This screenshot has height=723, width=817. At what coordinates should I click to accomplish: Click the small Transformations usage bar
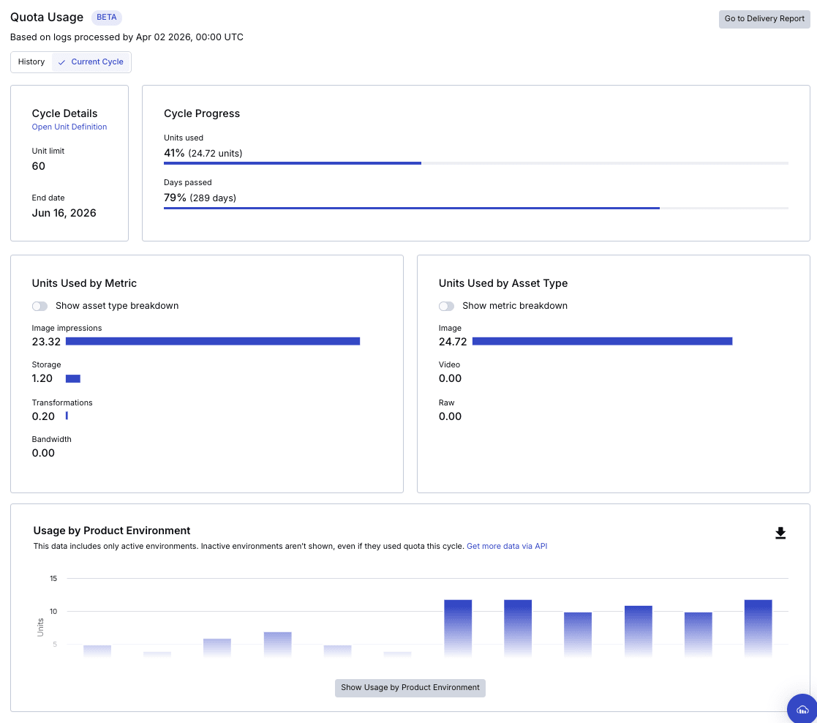[67, 416]
